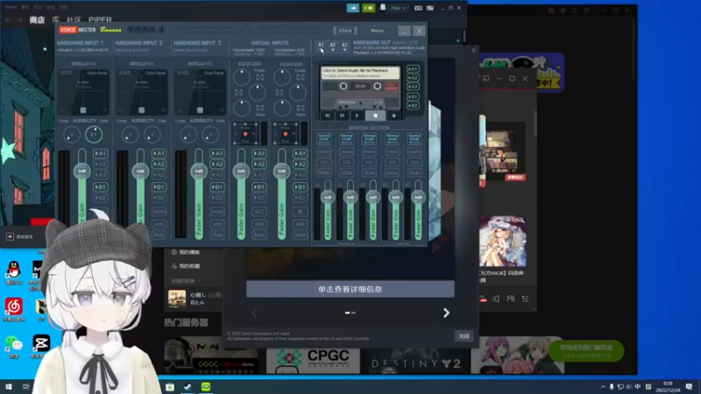This screenshot has width=701, height=394.
Task: Click members icon in right chat window
Action: pyautogui.click(x=511, y=299)
